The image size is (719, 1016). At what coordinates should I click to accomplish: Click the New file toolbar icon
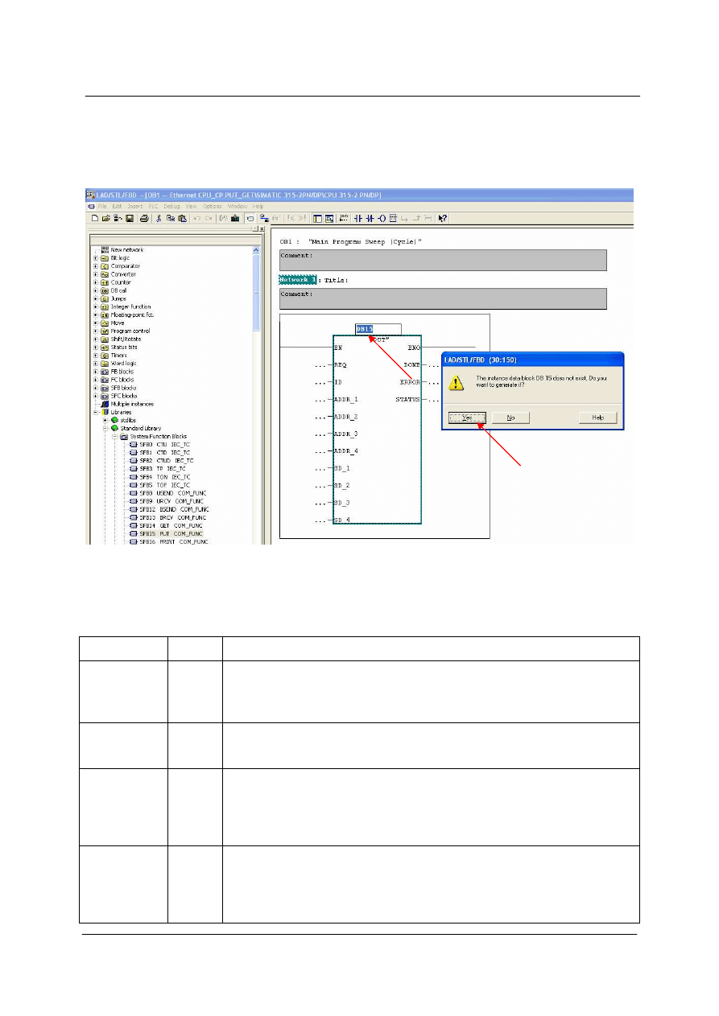click(x=94, y=218)
